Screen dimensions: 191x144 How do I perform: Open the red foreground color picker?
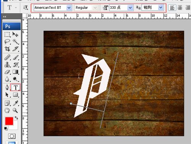click(9, 121)
